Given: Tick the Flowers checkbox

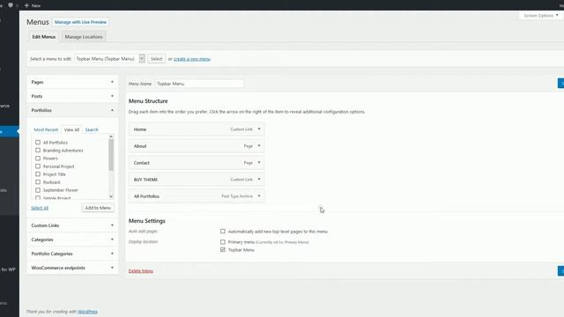Looking at the screenshot, I should pyautogui.click(x=38, y=158).
